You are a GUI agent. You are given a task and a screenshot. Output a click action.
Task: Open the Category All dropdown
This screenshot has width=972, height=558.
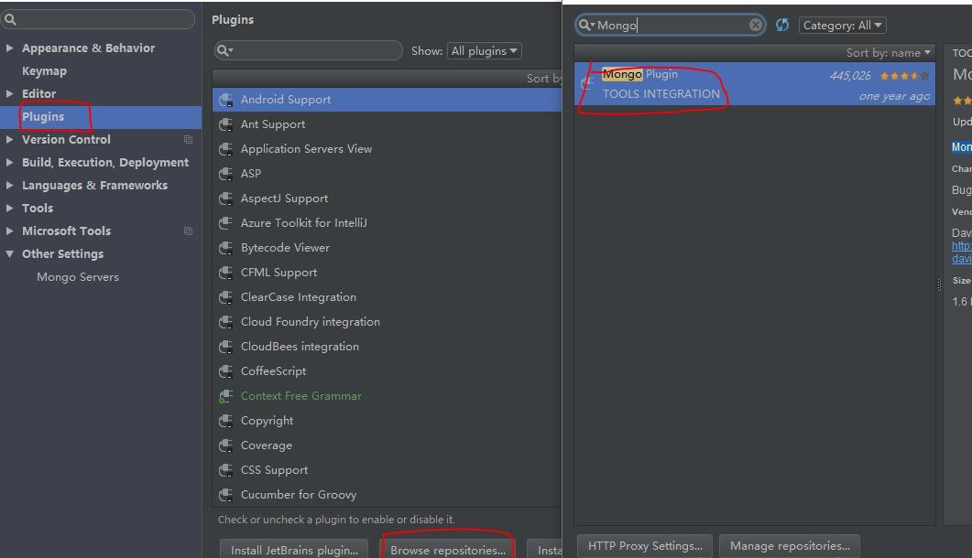[x=842, y=26]
